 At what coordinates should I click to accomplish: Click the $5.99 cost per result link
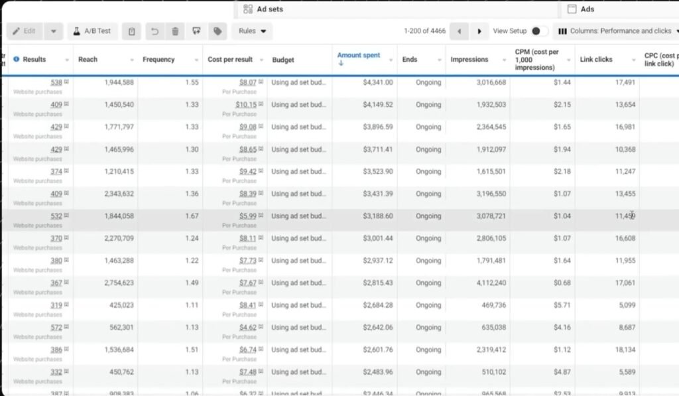pyautogui.click(x=247, y=216)
